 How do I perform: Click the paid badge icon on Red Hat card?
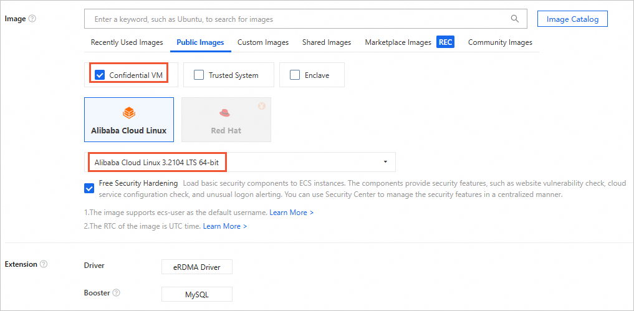click(262, 107)
